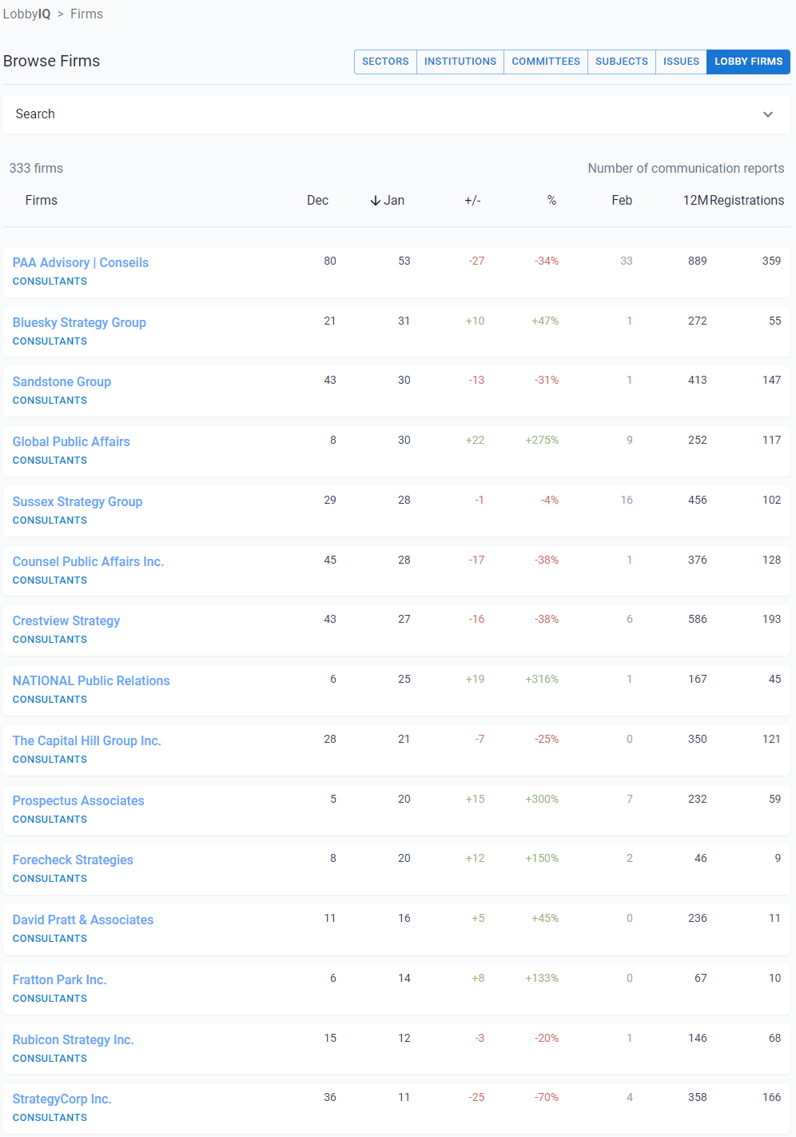Sort by the % column header
The height and width of the screenshot is (1137, 796).
[x=551, y=201]
